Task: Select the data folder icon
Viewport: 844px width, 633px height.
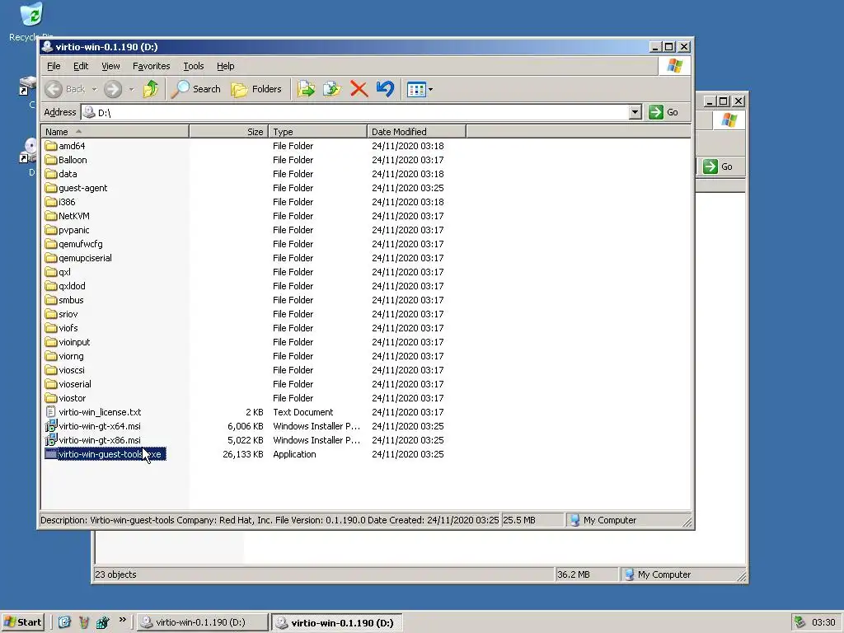Action: [51, 174]
